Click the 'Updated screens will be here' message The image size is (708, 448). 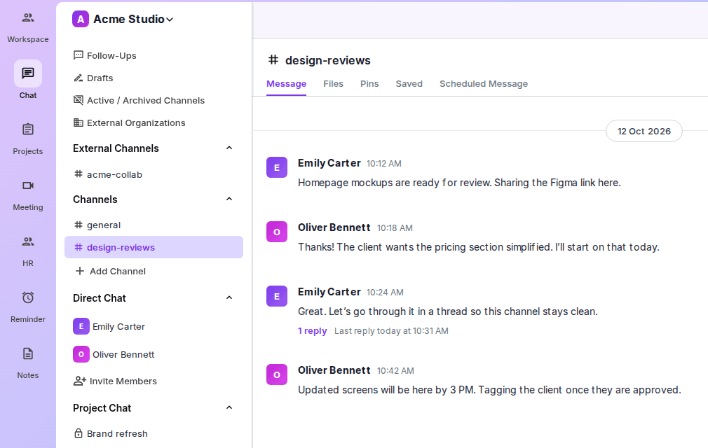(x=489, y=390)
